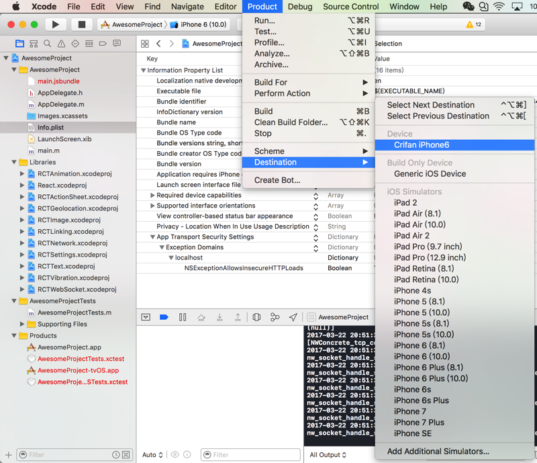This screenshot has width=537, height=463.
Task: Choose Clean Build Folder... menu item
Action: pyautogui.click(x=308, y=122)
